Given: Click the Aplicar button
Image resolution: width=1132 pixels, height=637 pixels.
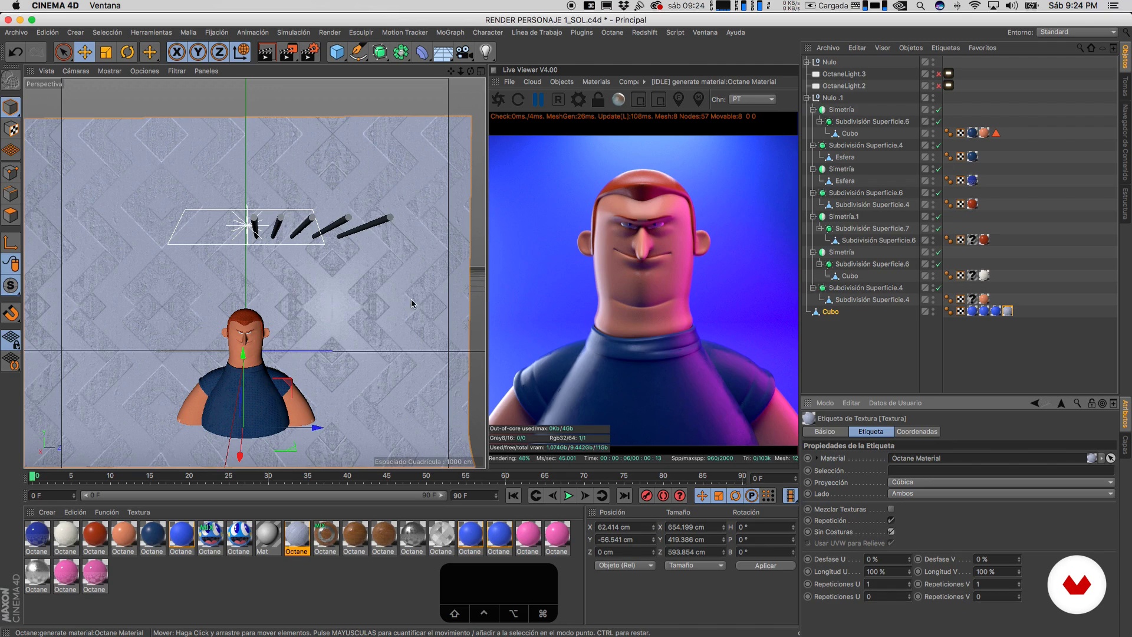Looking at the screenshot, I should [765, 566].
